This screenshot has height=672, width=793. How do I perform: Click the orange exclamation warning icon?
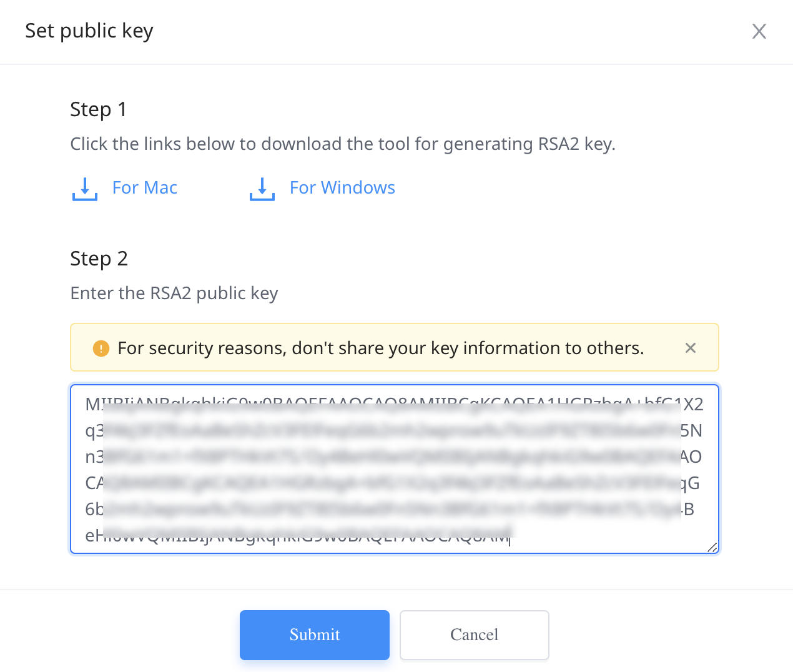click(x=101, y=348)
